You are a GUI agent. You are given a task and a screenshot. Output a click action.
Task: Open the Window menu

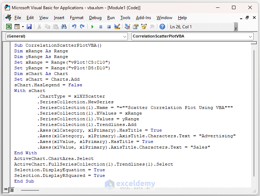click(x=164, y=18)
